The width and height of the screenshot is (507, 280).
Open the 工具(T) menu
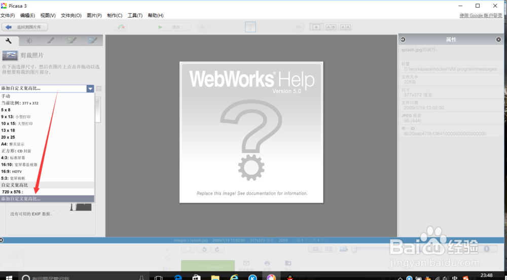[x=135, y=16]
